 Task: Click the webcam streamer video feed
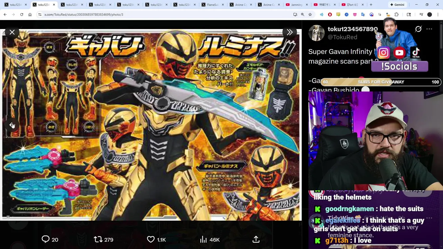(x=376, y=141)
